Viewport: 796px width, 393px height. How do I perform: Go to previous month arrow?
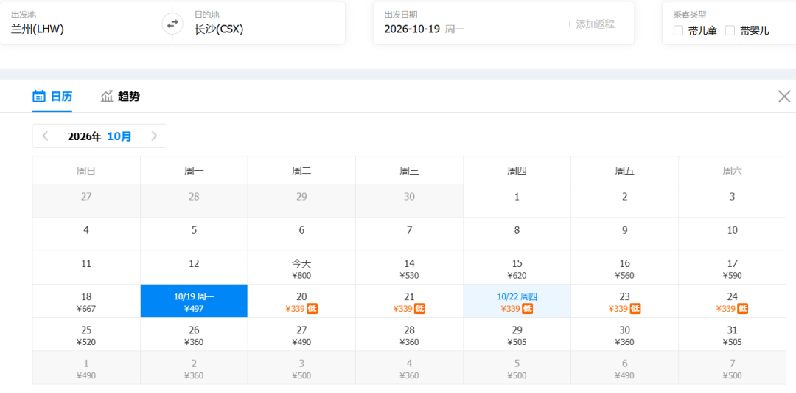pyautogui.click(x=45, y=136)
